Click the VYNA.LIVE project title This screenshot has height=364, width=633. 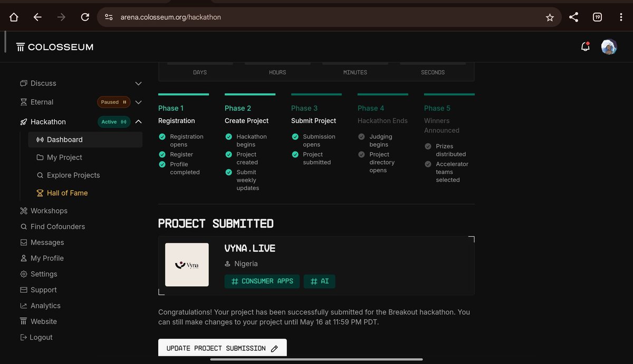point(250,248)
